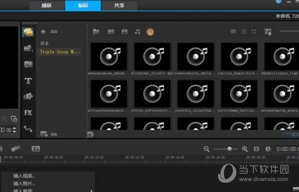Select the ethika_sofineinstr audio thumbnail

(x=152, y=94)
